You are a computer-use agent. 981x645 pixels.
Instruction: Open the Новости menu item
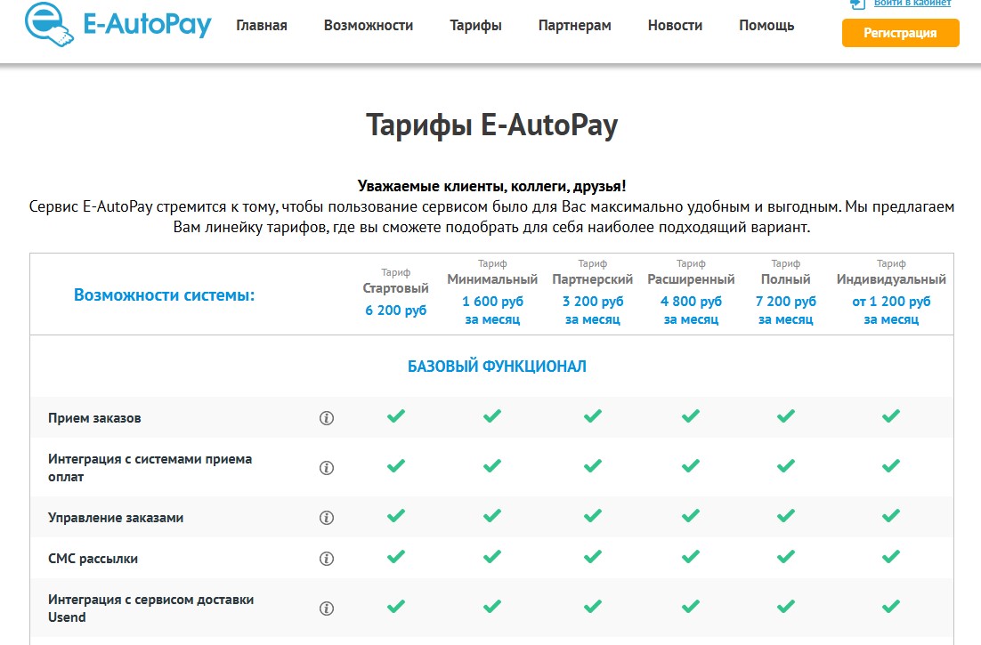click(675, 25)
